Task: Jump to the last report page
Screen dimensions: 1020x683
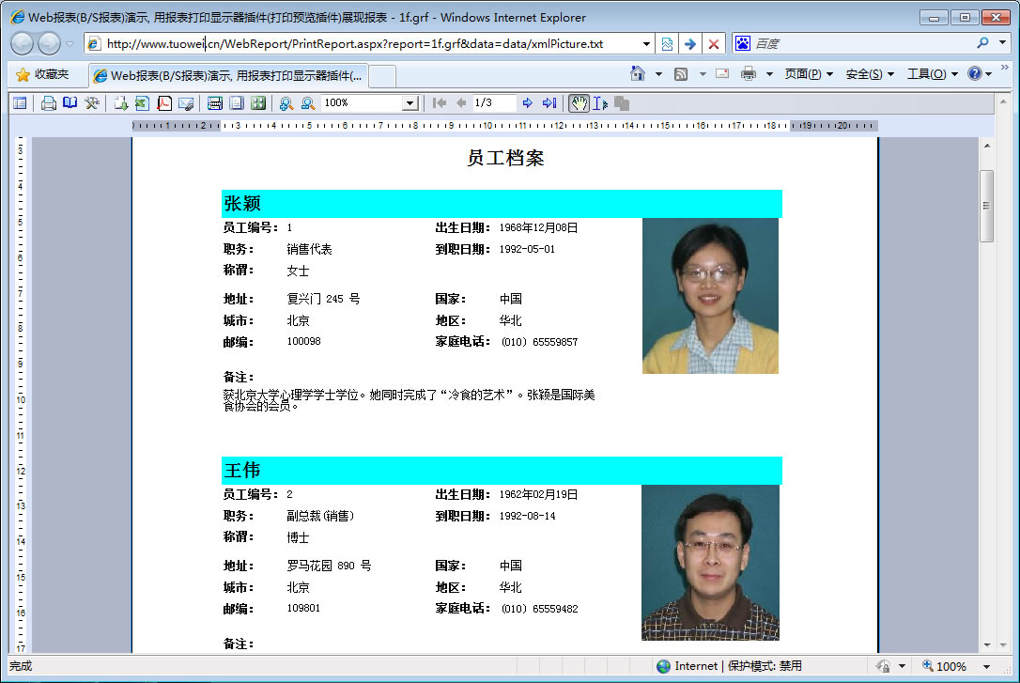Action: (x=549, y=103)
